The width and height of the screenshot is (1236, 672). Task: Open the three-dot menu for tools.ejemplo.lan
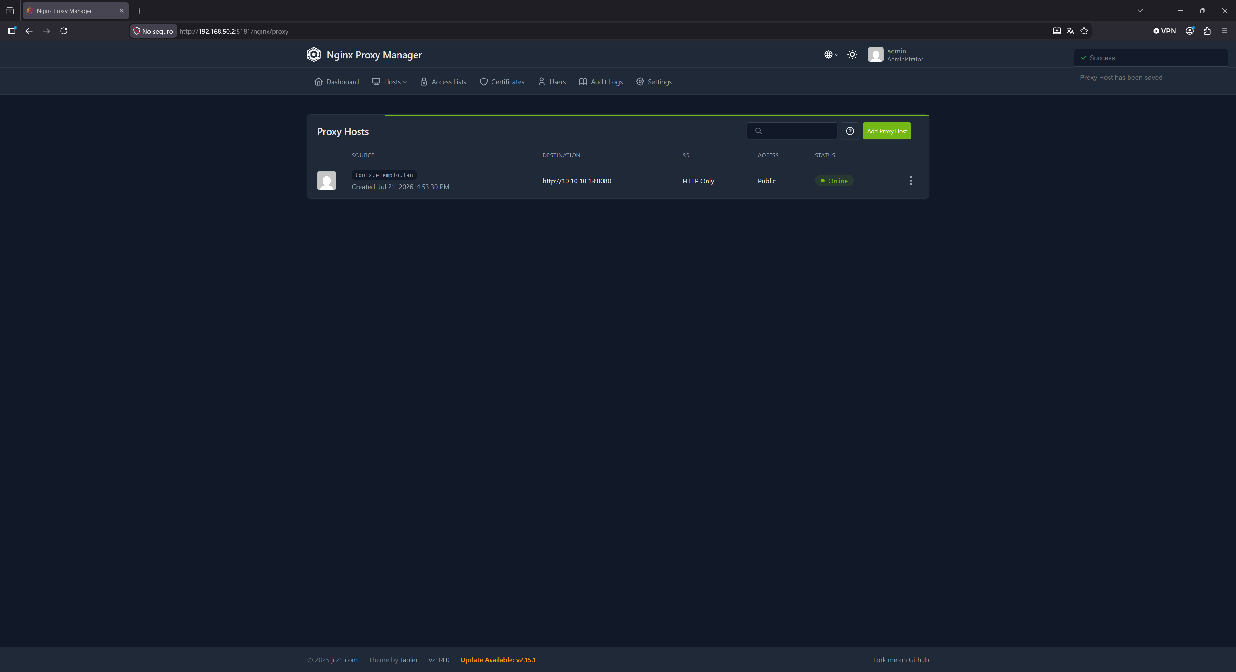pyautogui.click(x=911, y=181)
